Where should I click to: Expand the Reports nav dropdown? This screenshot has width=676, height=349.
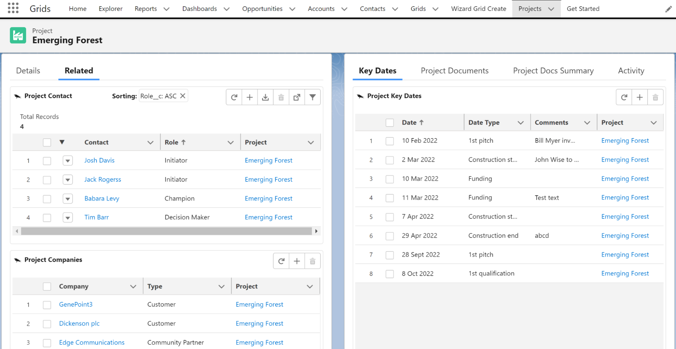pos(166,9)
